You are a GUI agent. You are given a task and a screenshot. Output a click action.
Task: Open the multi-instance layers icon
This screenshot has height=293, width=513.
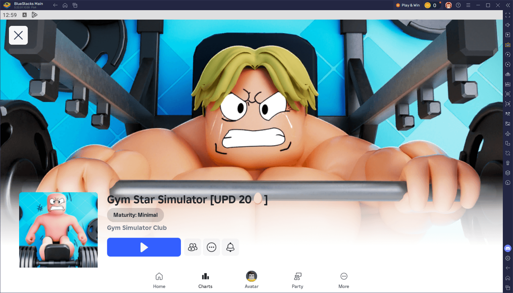(508, 173)
